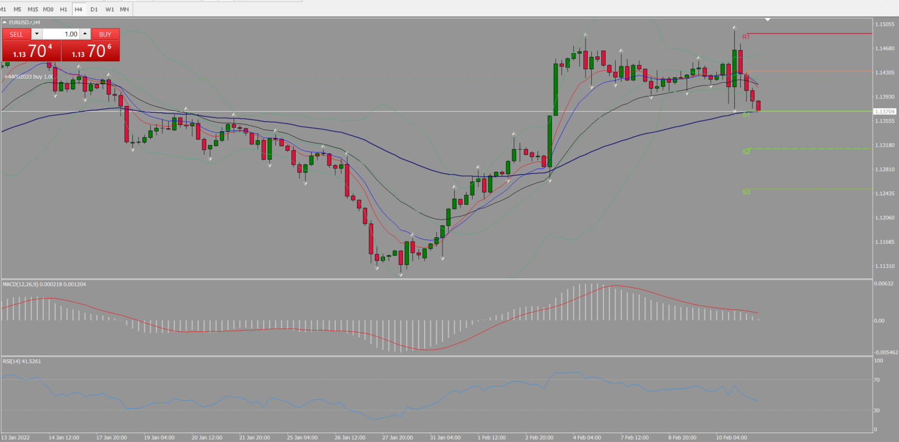The width and height of the screenshot is (899, 442).
Task: Click the 10 Feb 04:00 time label
Action: tap(731, 438)
